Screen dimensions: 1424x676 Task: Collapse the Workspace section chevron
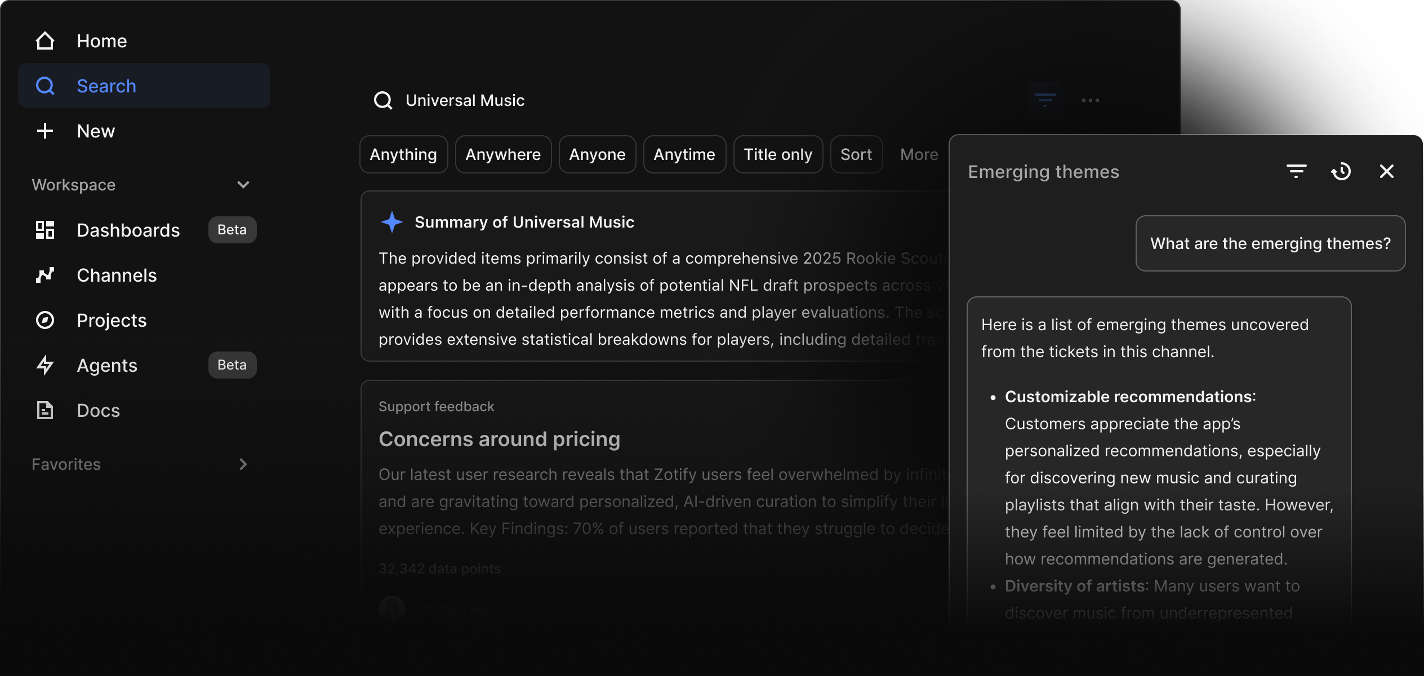pos(243,185)
